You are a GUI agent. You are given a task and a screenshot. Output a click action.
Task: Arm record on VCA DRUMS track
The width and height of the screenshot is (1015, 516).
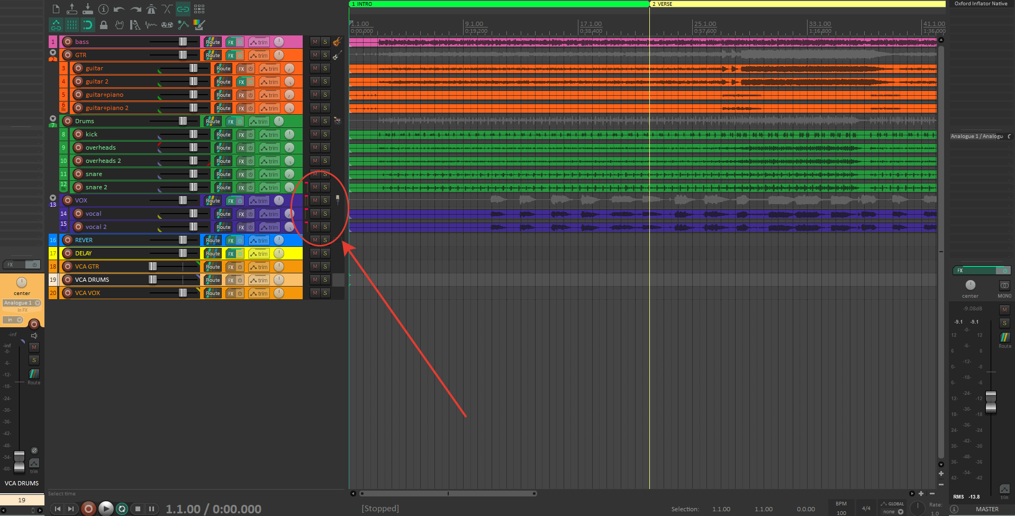(68, 280)
